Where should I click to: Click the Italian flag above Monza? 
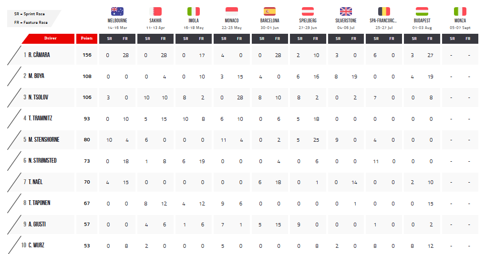[460, 11]
